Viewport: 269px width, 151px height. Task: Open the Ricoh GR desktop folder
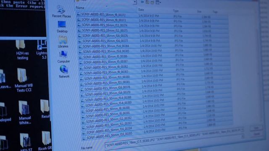click(45, 141)
